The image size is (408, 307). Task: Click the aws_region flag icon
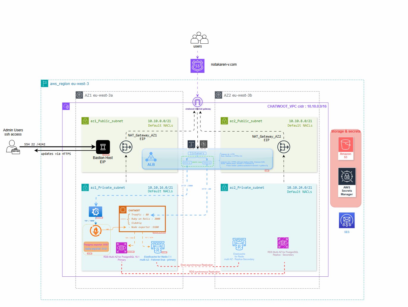point(45,84)
